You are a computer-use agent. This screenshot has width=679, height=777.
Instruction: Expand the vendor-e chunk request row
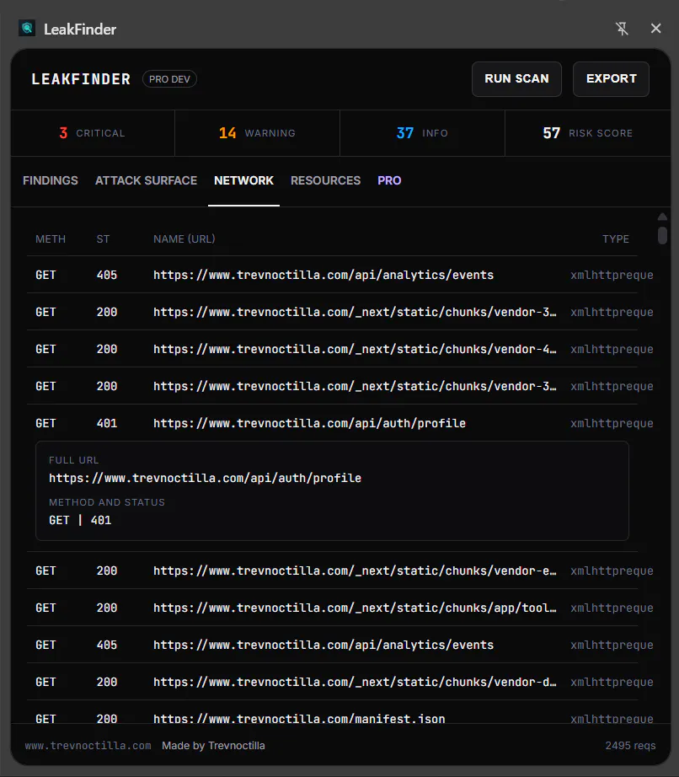[x=332, y=571]
